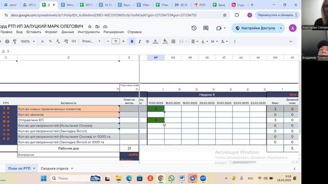
Task: Open WhatsApp from the taskbar
Action: [x=171, y=178]
